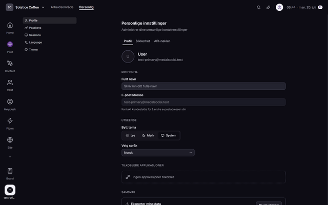This screenshot has width=328, height=205.
Task: Select the Sikkerhet tab
Action: pyautogui.click(x=142, y=41)
